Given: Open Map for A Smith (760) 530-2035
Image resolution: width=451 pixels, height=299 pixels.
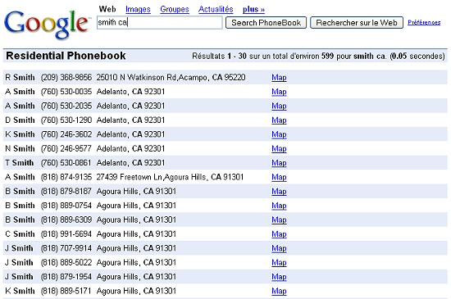Looking at the screenshot, I should 279,106.
